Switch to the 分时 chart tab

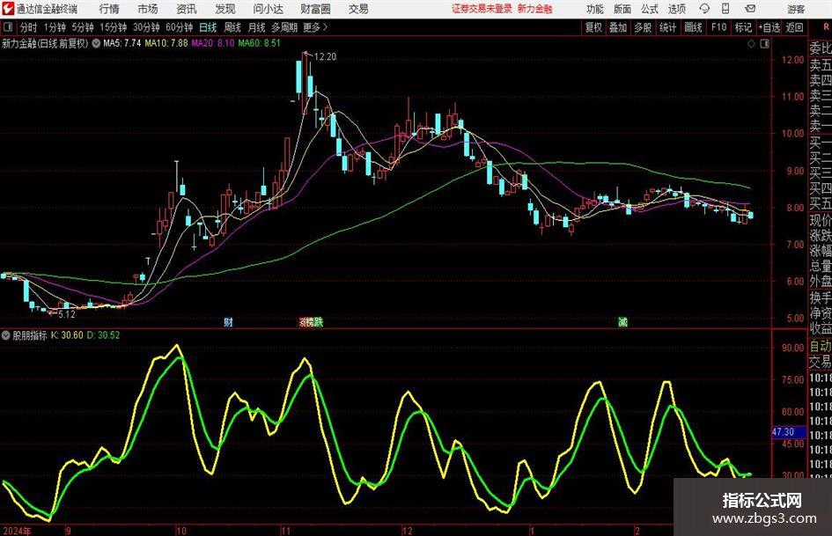(x=28, y=27)
